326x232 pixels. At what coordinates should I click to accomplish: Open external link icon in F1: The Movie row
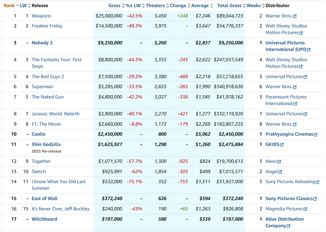tap(295, 124)
